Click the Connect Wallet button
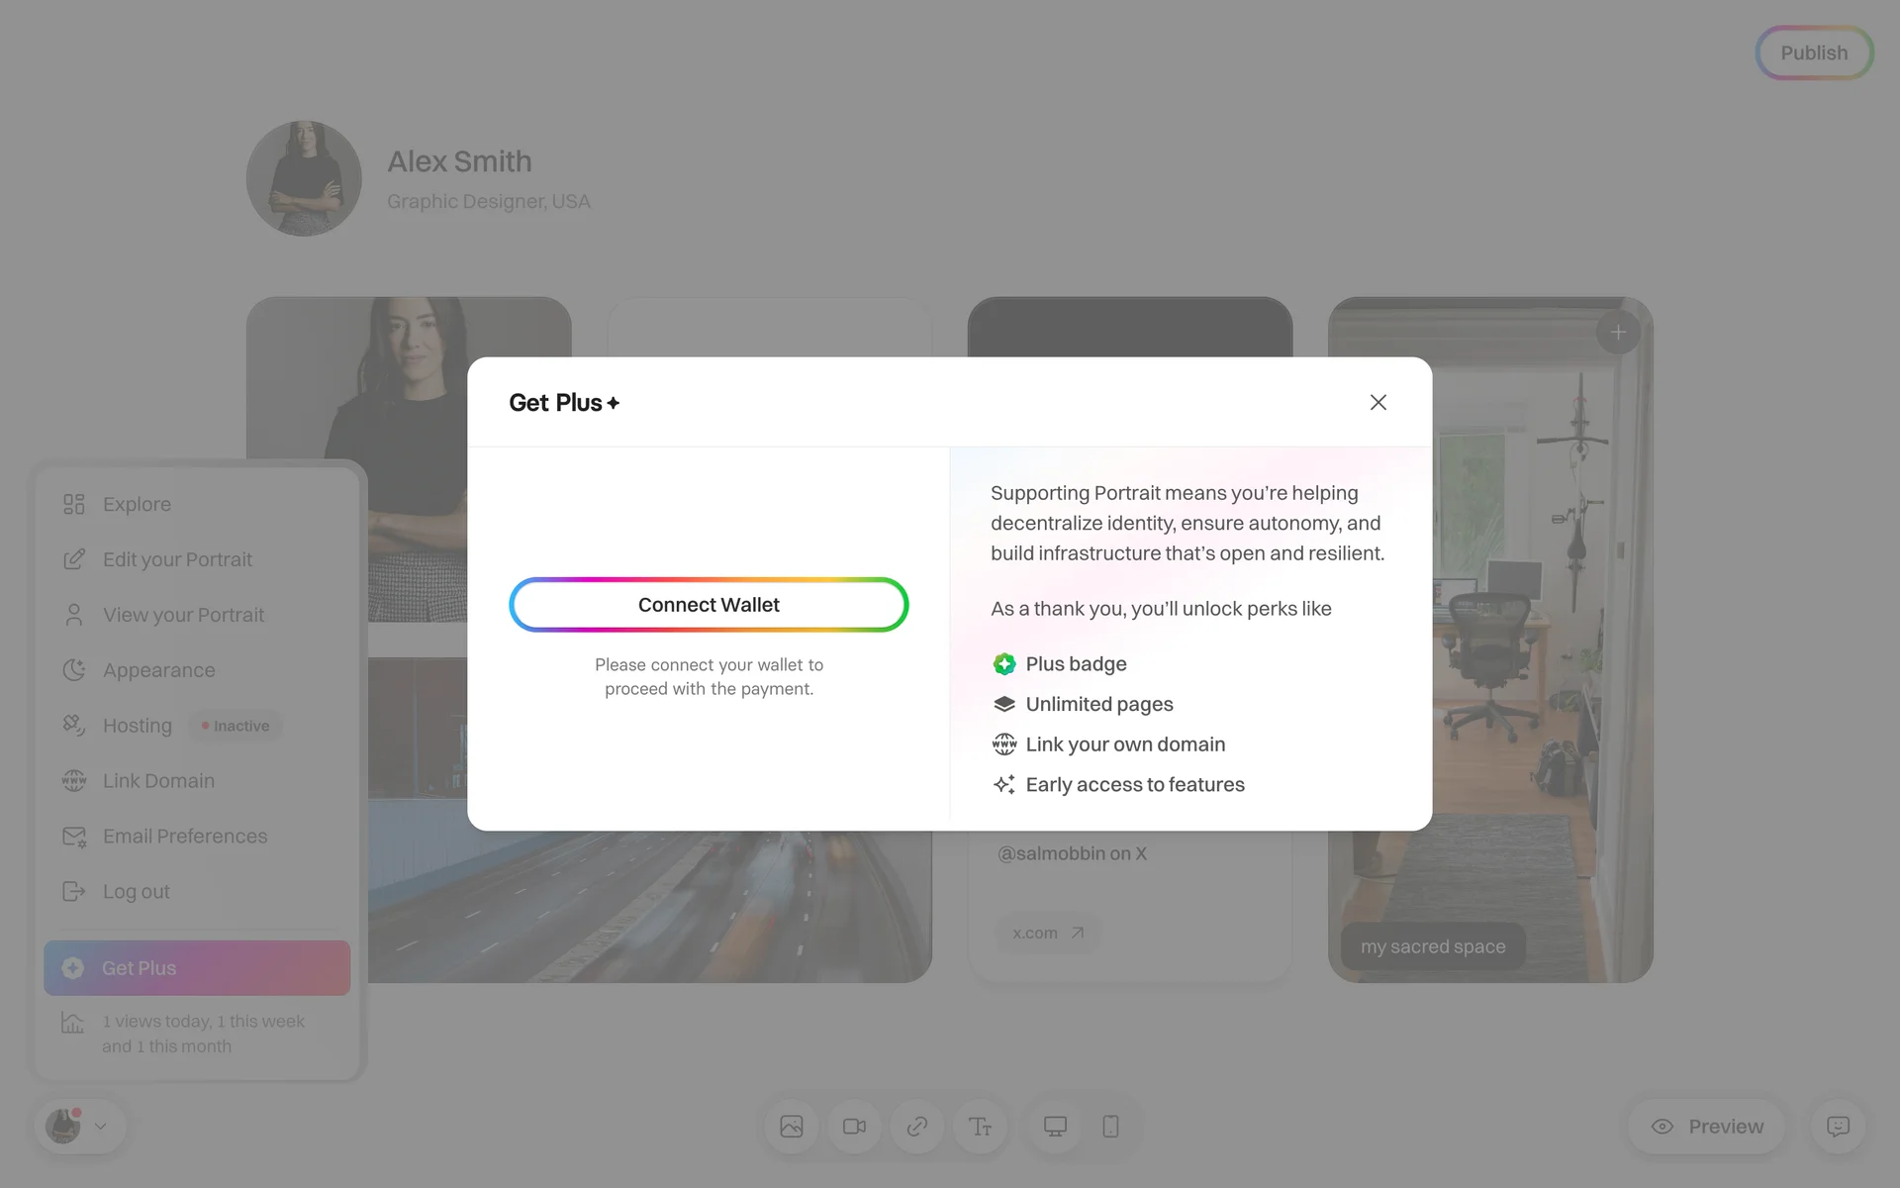Image resolution: width=1900 pixels, height=1188 pixels. (709, 605)
